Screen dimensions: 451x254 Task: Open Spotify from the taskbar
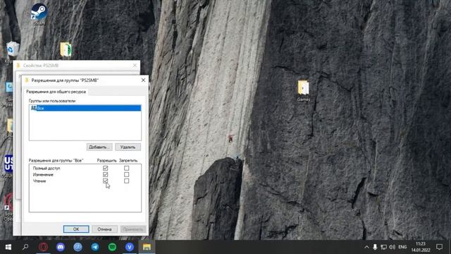[112, 247]
